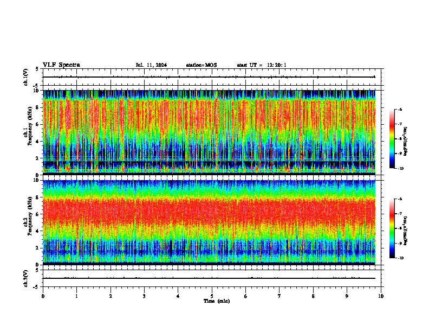The height and width of the screenshot is (332, 429).
Task: Click time axis tick label 0
Action: point(43,296)
